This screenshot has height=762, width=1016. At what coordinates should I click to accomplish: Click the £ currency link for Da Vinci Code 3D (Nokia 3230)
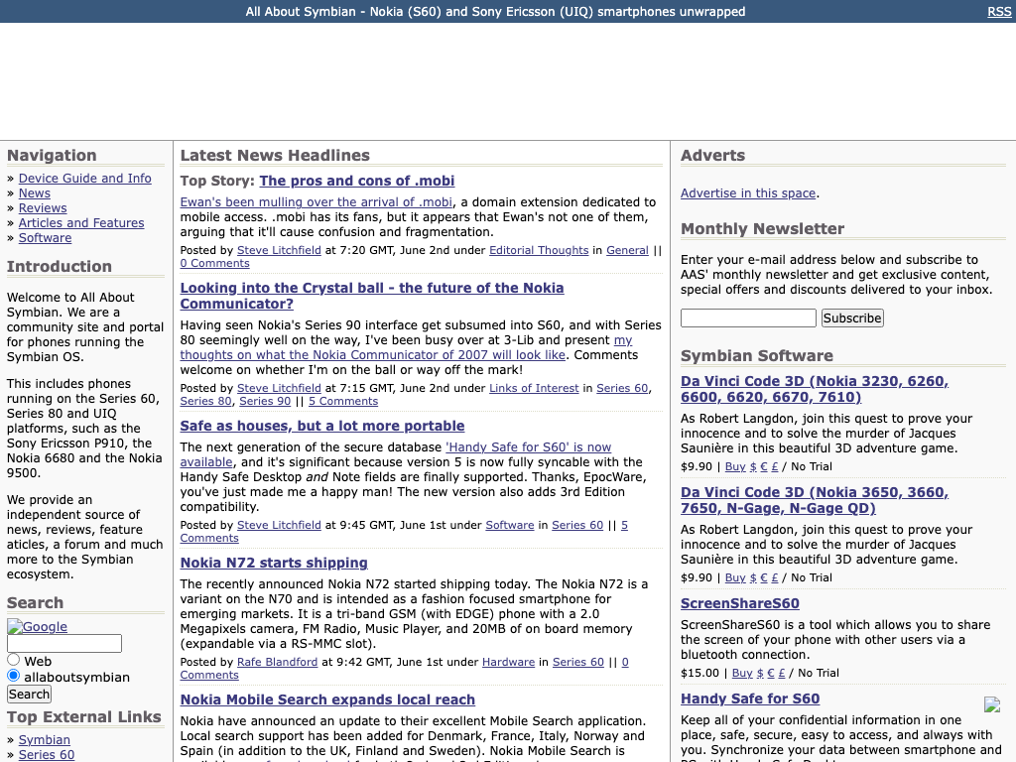774,466
